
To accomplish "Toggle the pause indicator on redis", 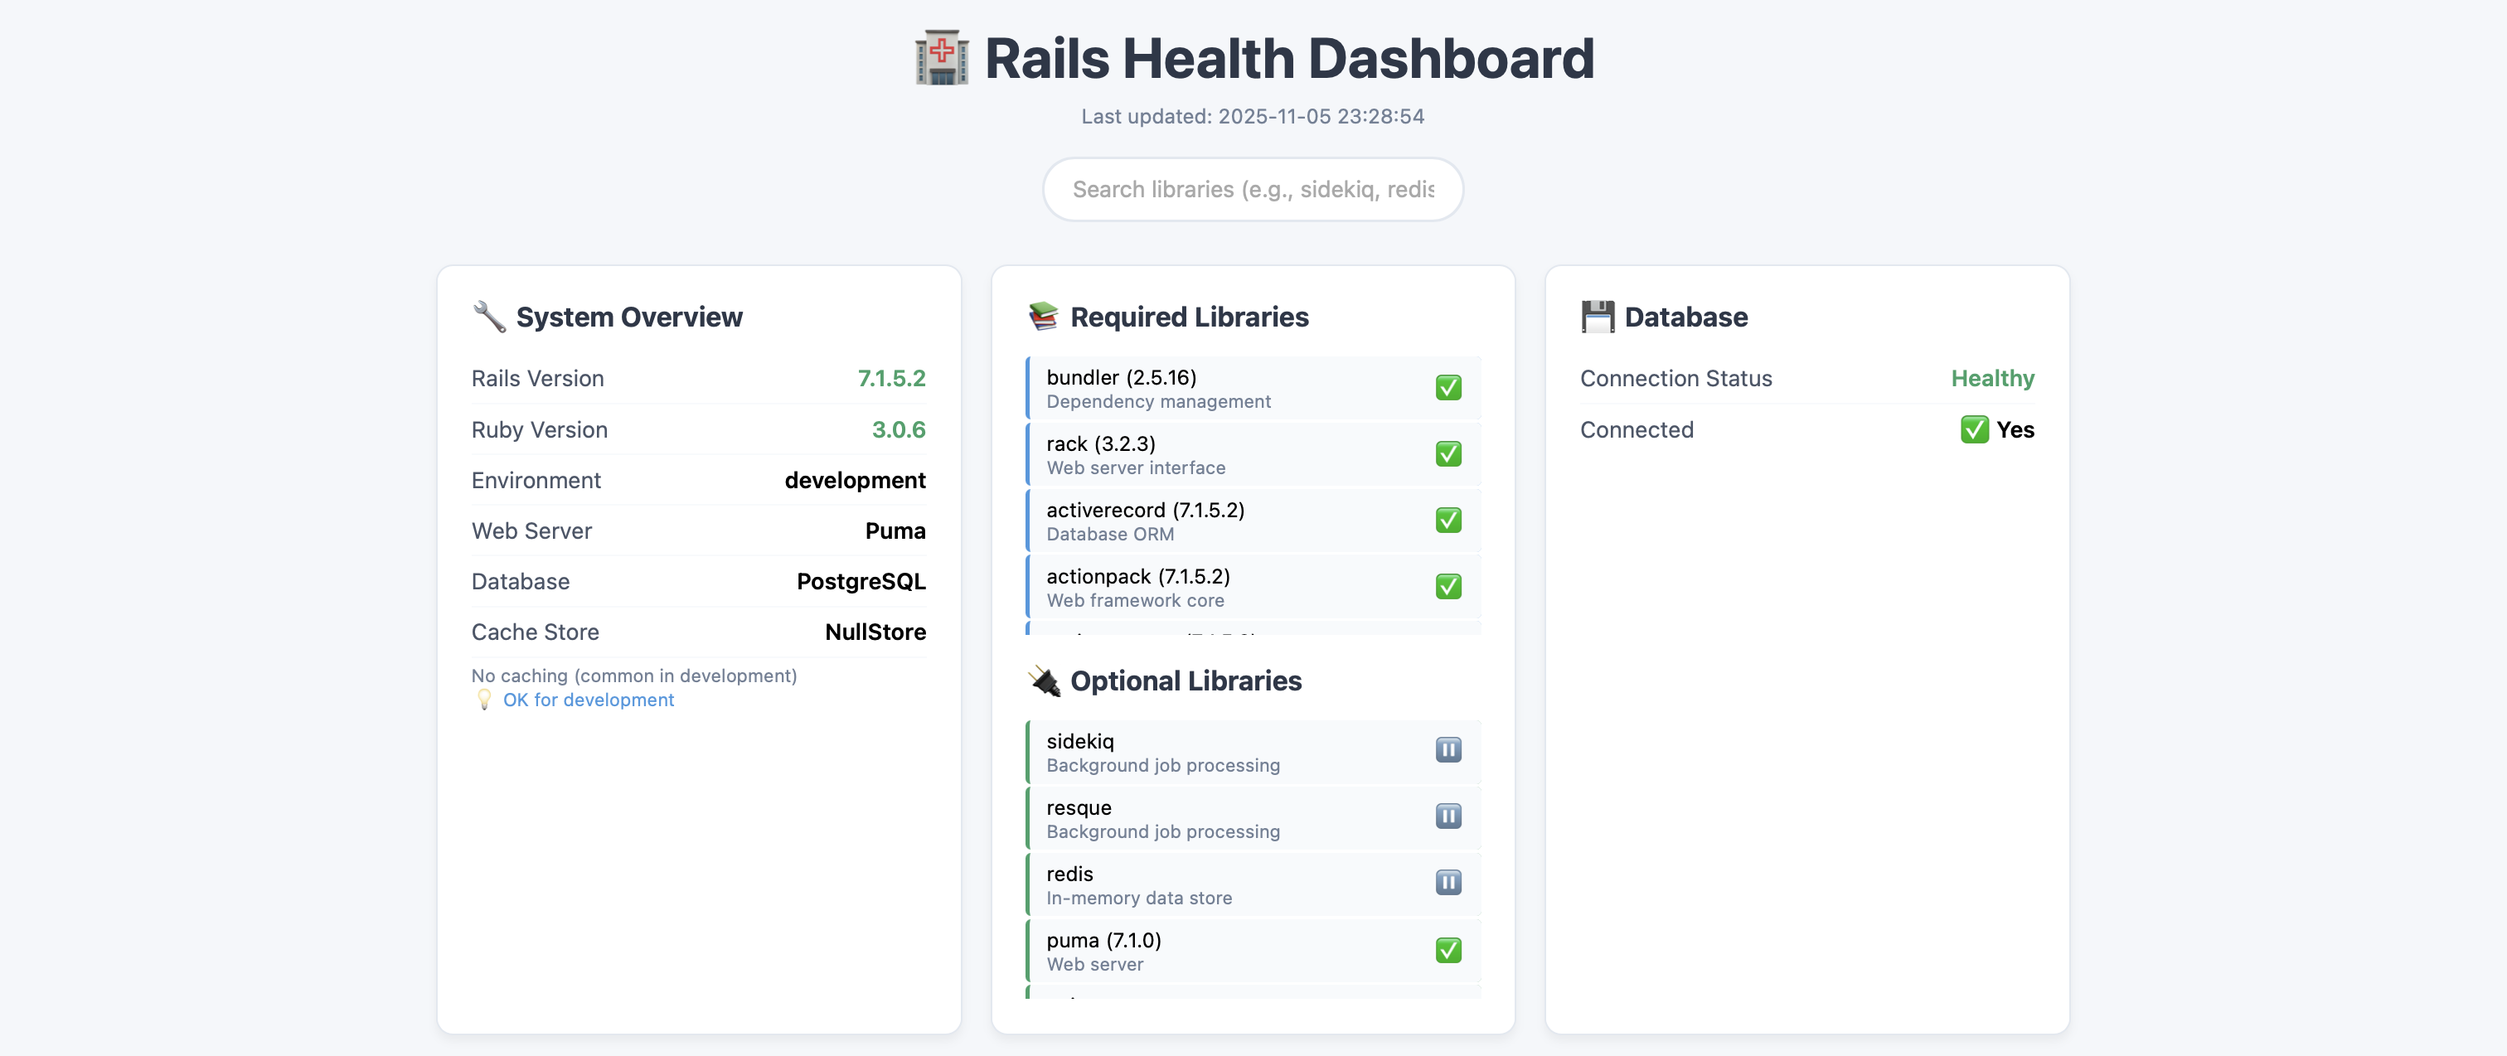I will coord(1447,883).
